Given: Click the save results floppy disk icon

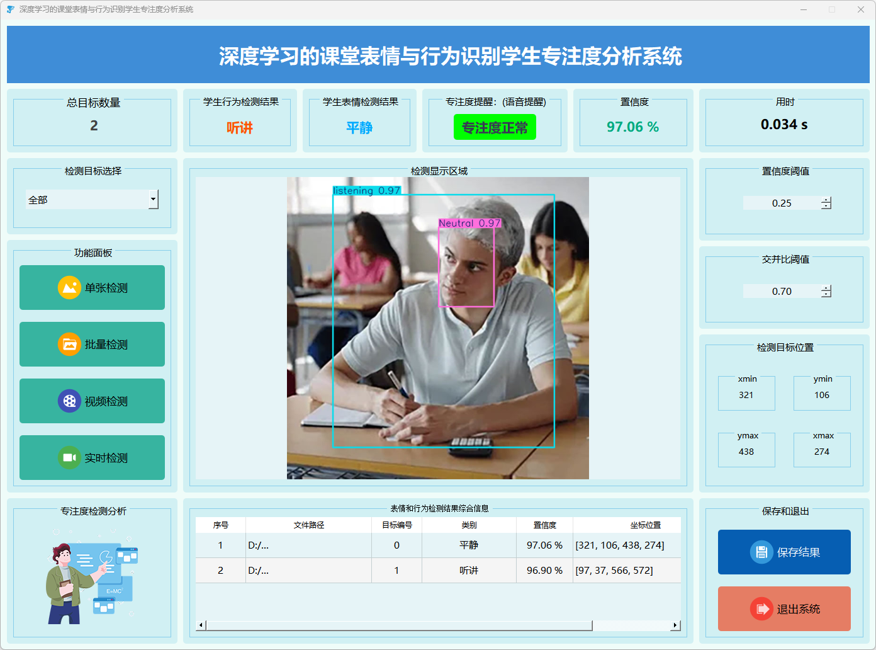Looking at the screenshot, I should [761, 552].
